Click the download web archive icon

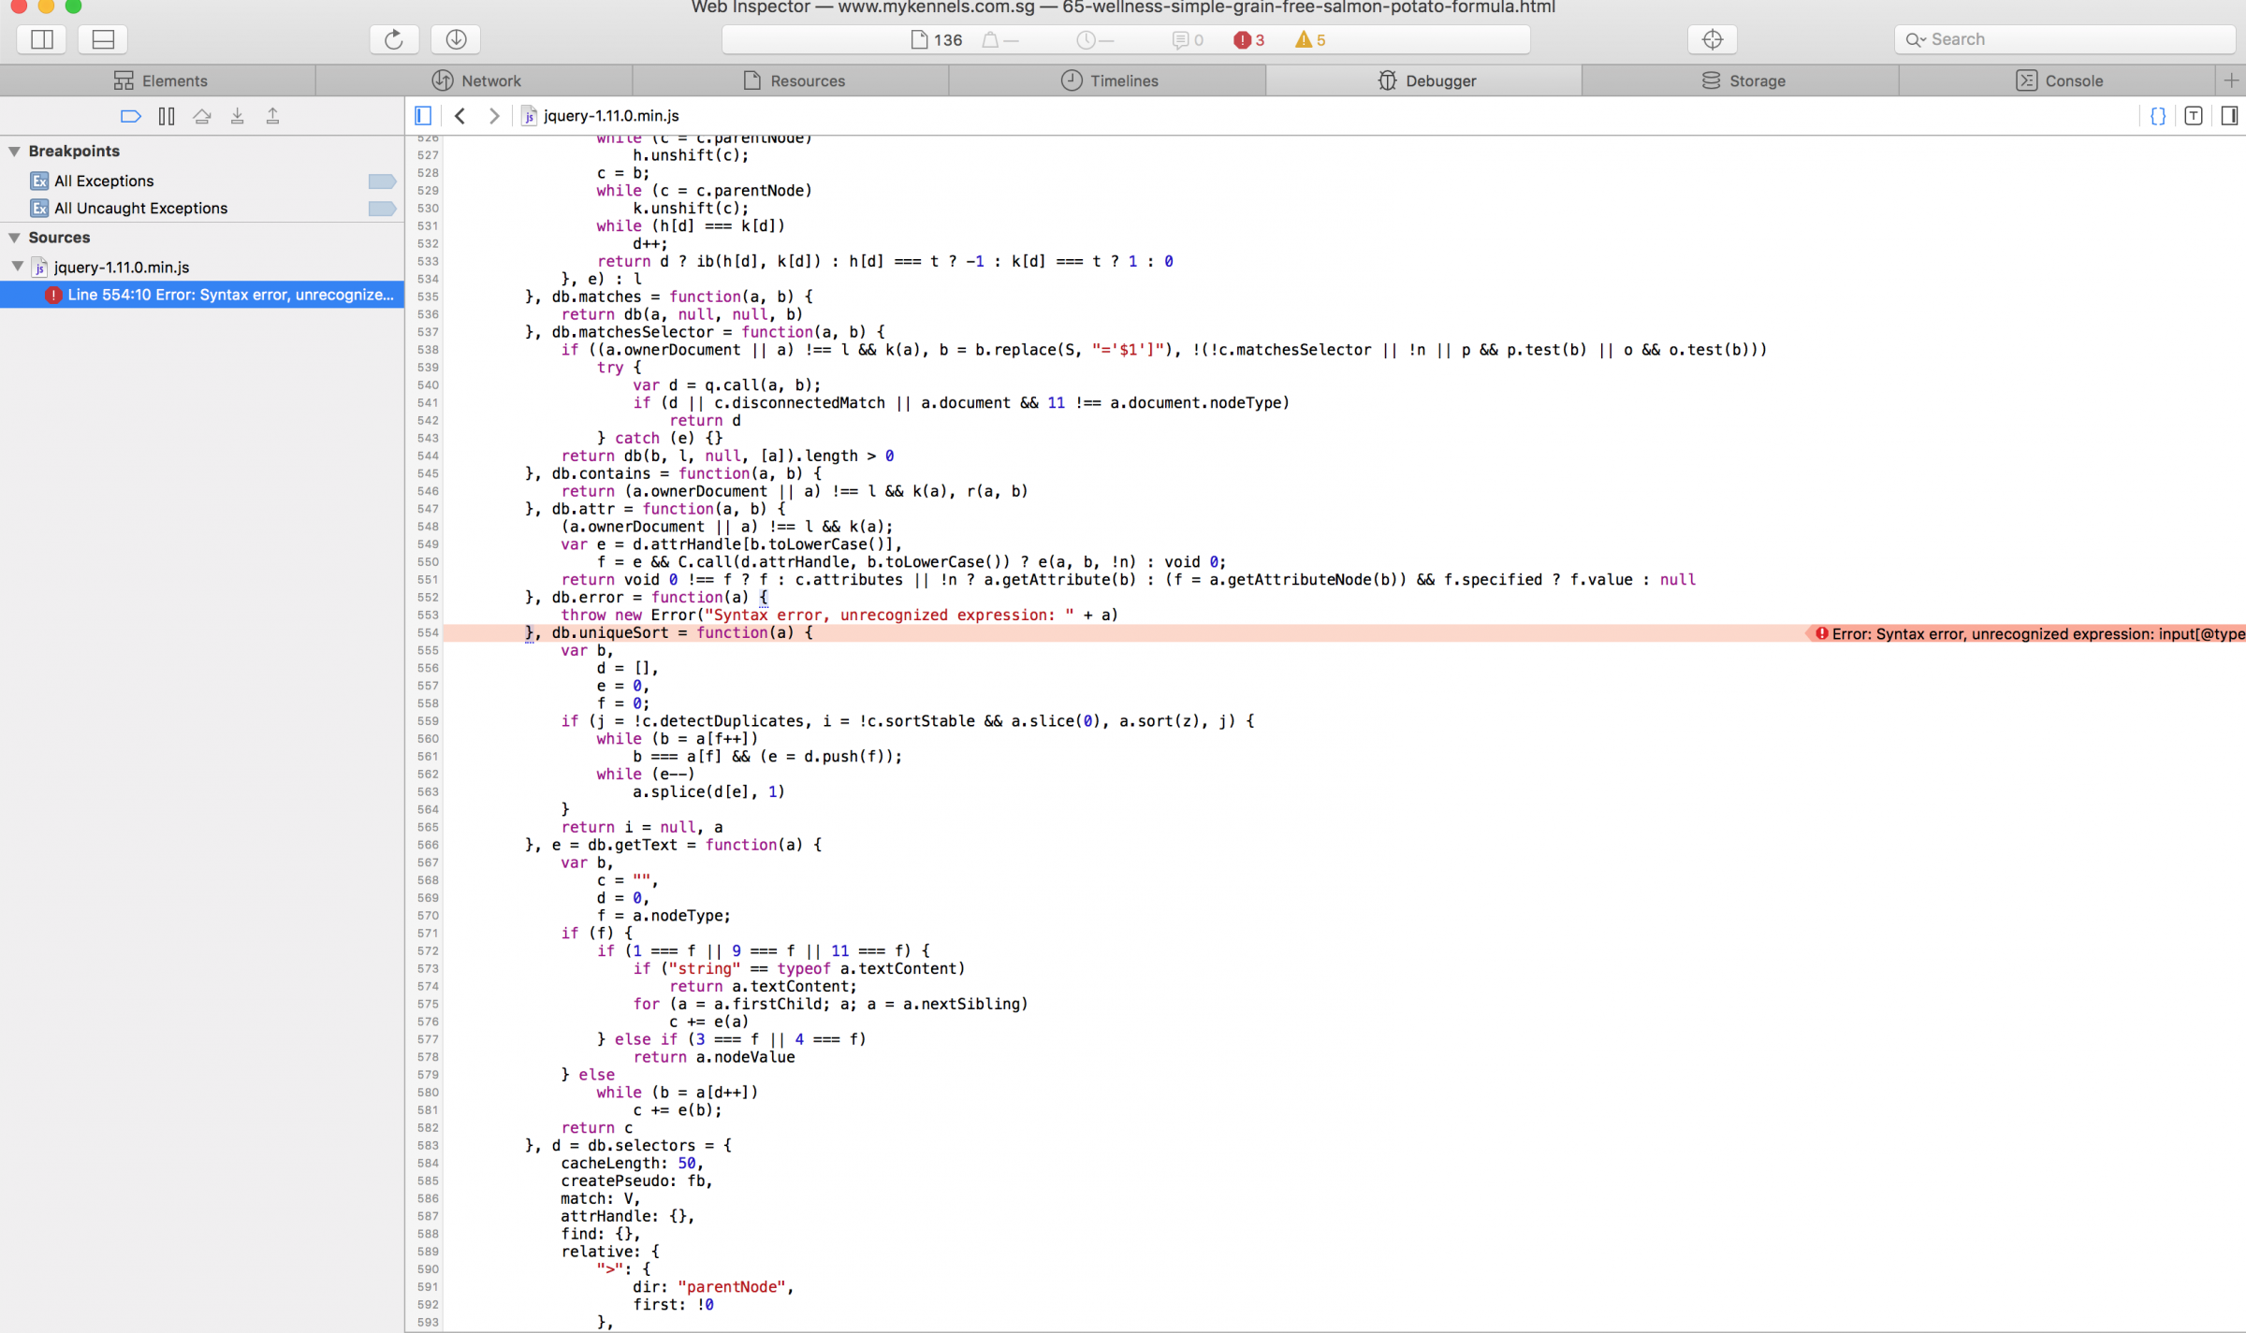coord(456,39)
